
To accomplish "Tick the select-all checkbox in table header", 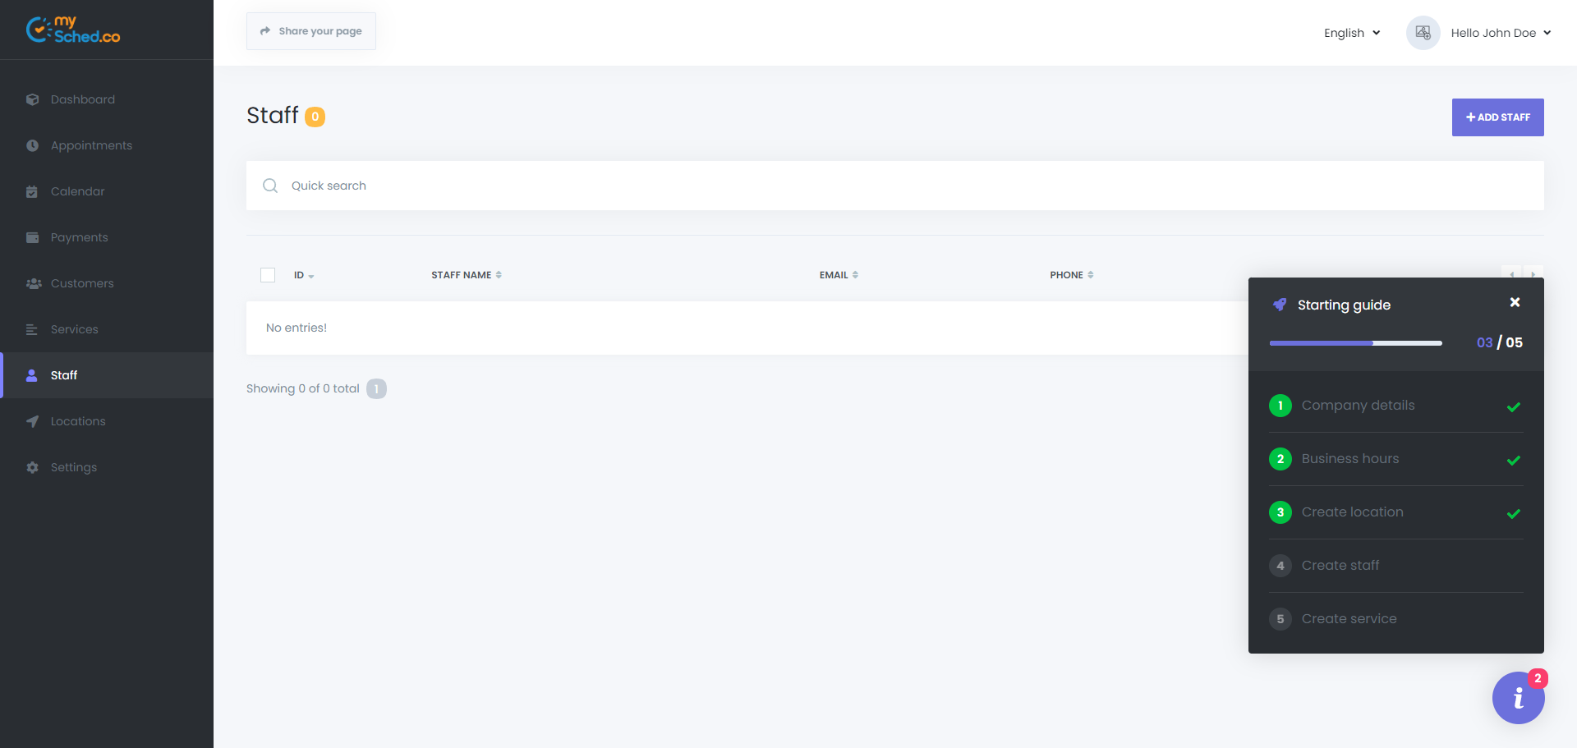I will (268, 275).
